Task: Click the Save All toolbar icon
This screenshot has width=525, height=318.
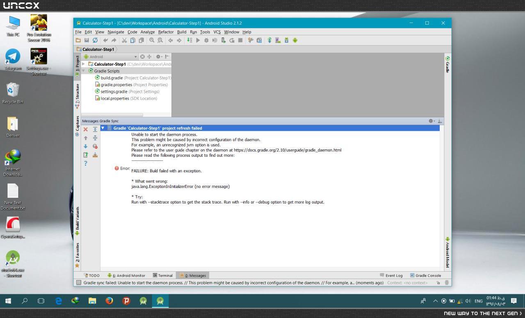Action: pos(87,40)
